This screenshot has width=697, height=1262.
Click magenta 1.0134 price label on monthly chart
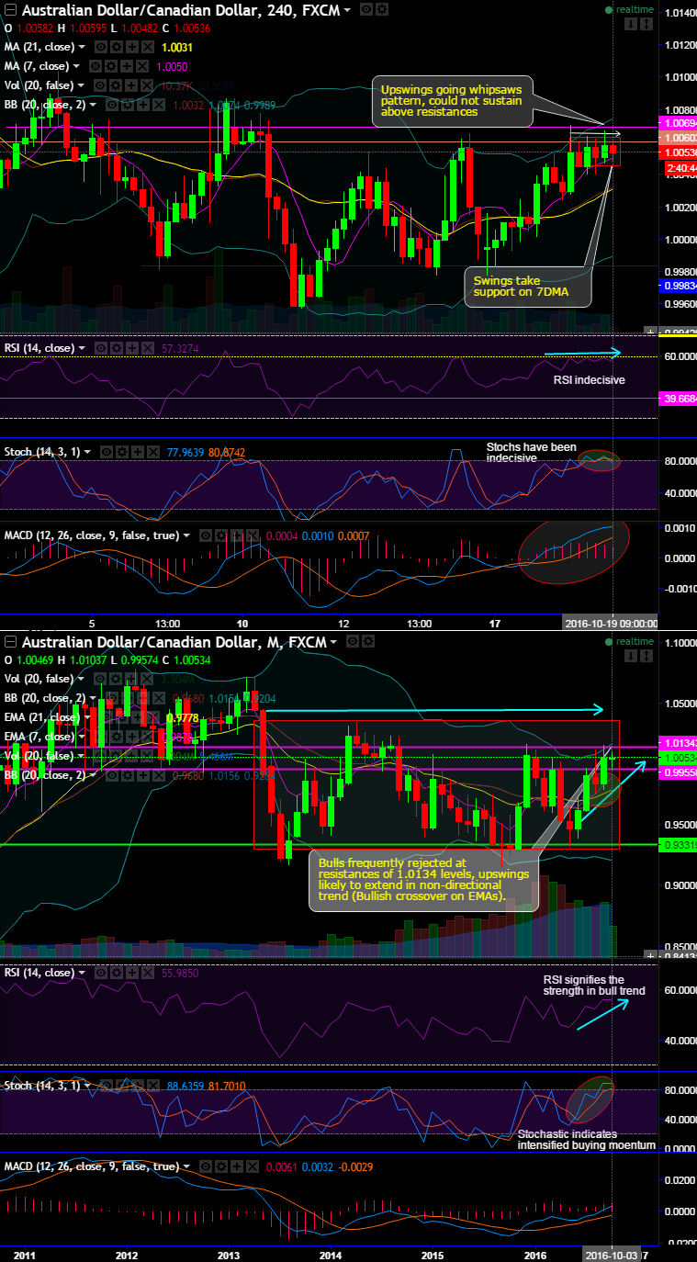[x=678, y=741]
